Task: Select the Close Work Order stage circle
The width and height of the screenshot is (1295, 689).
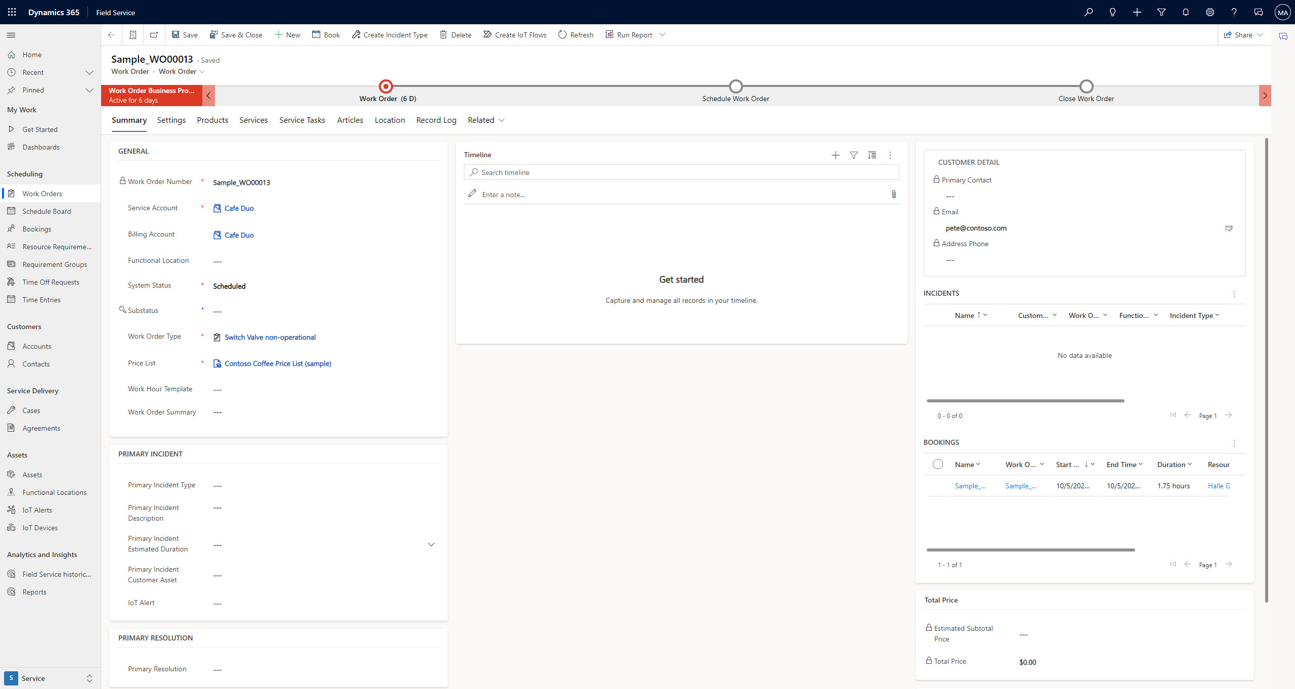Action: coord(1086,86)
